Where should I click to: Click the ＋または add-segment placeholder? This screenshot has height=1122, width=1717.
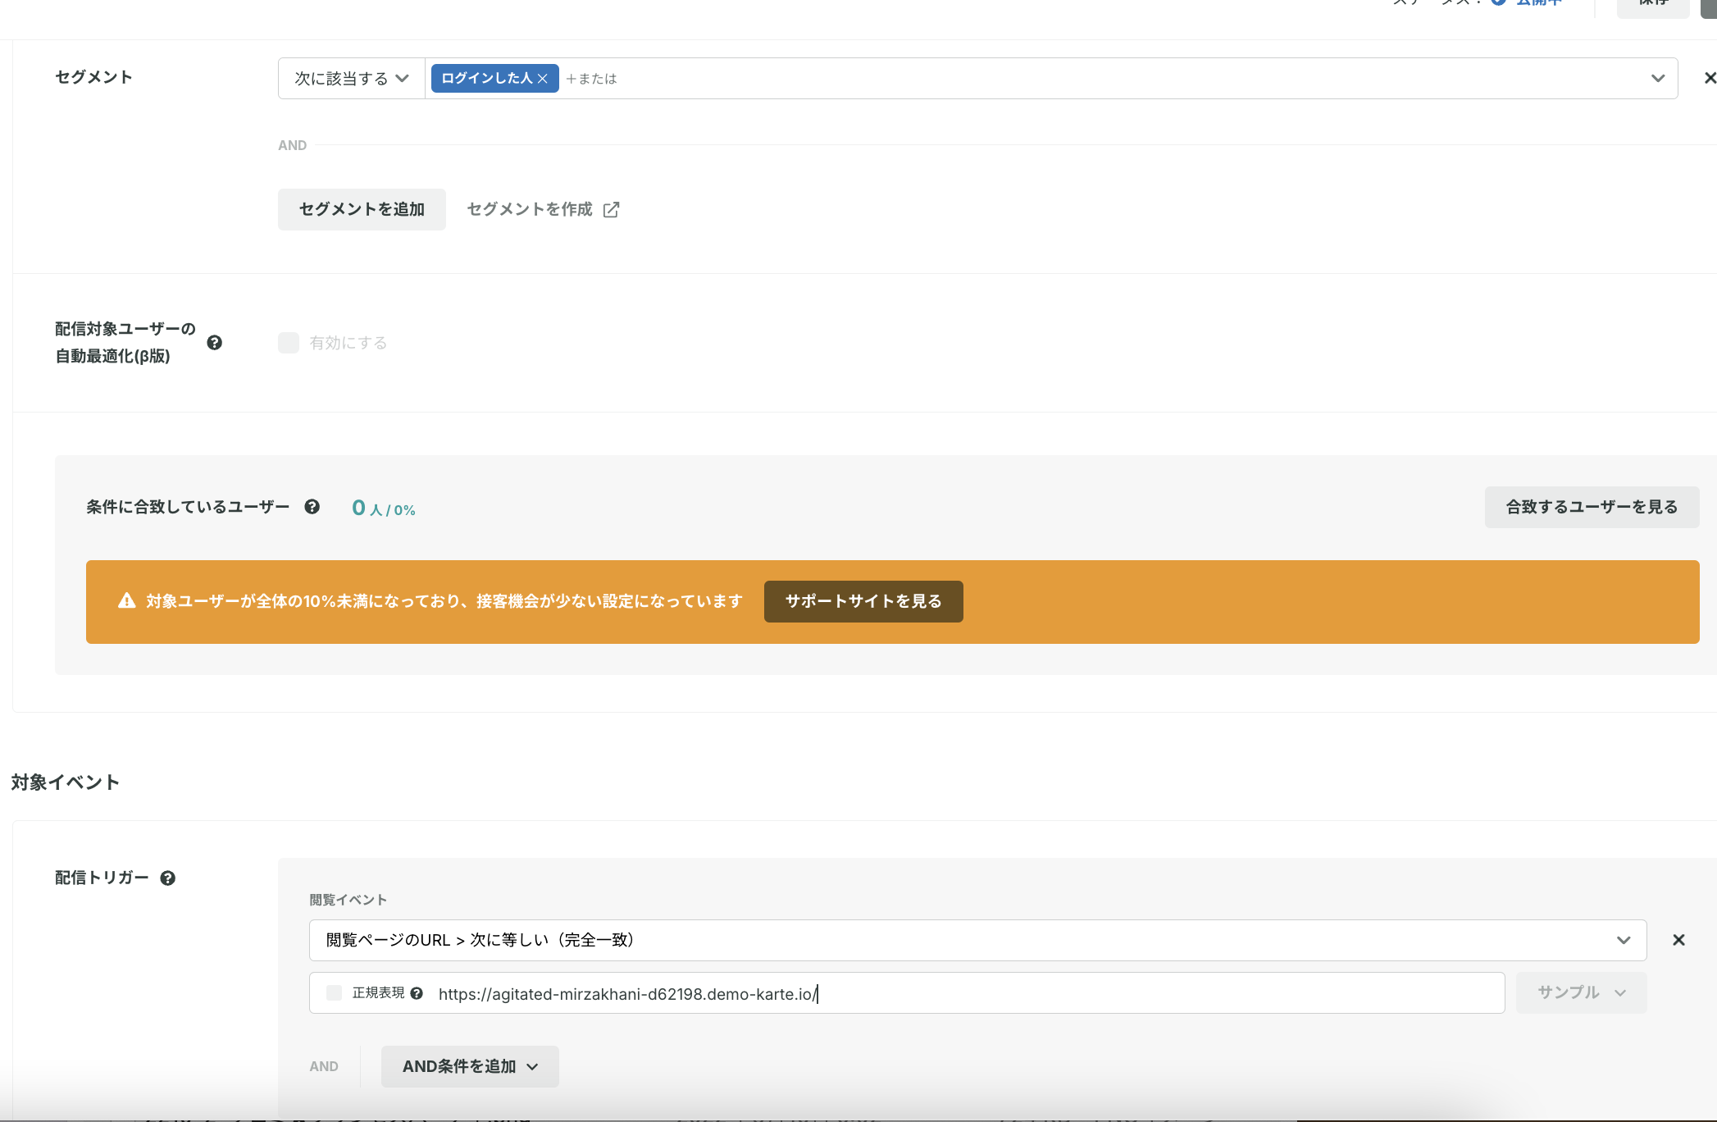coord(591,79)
